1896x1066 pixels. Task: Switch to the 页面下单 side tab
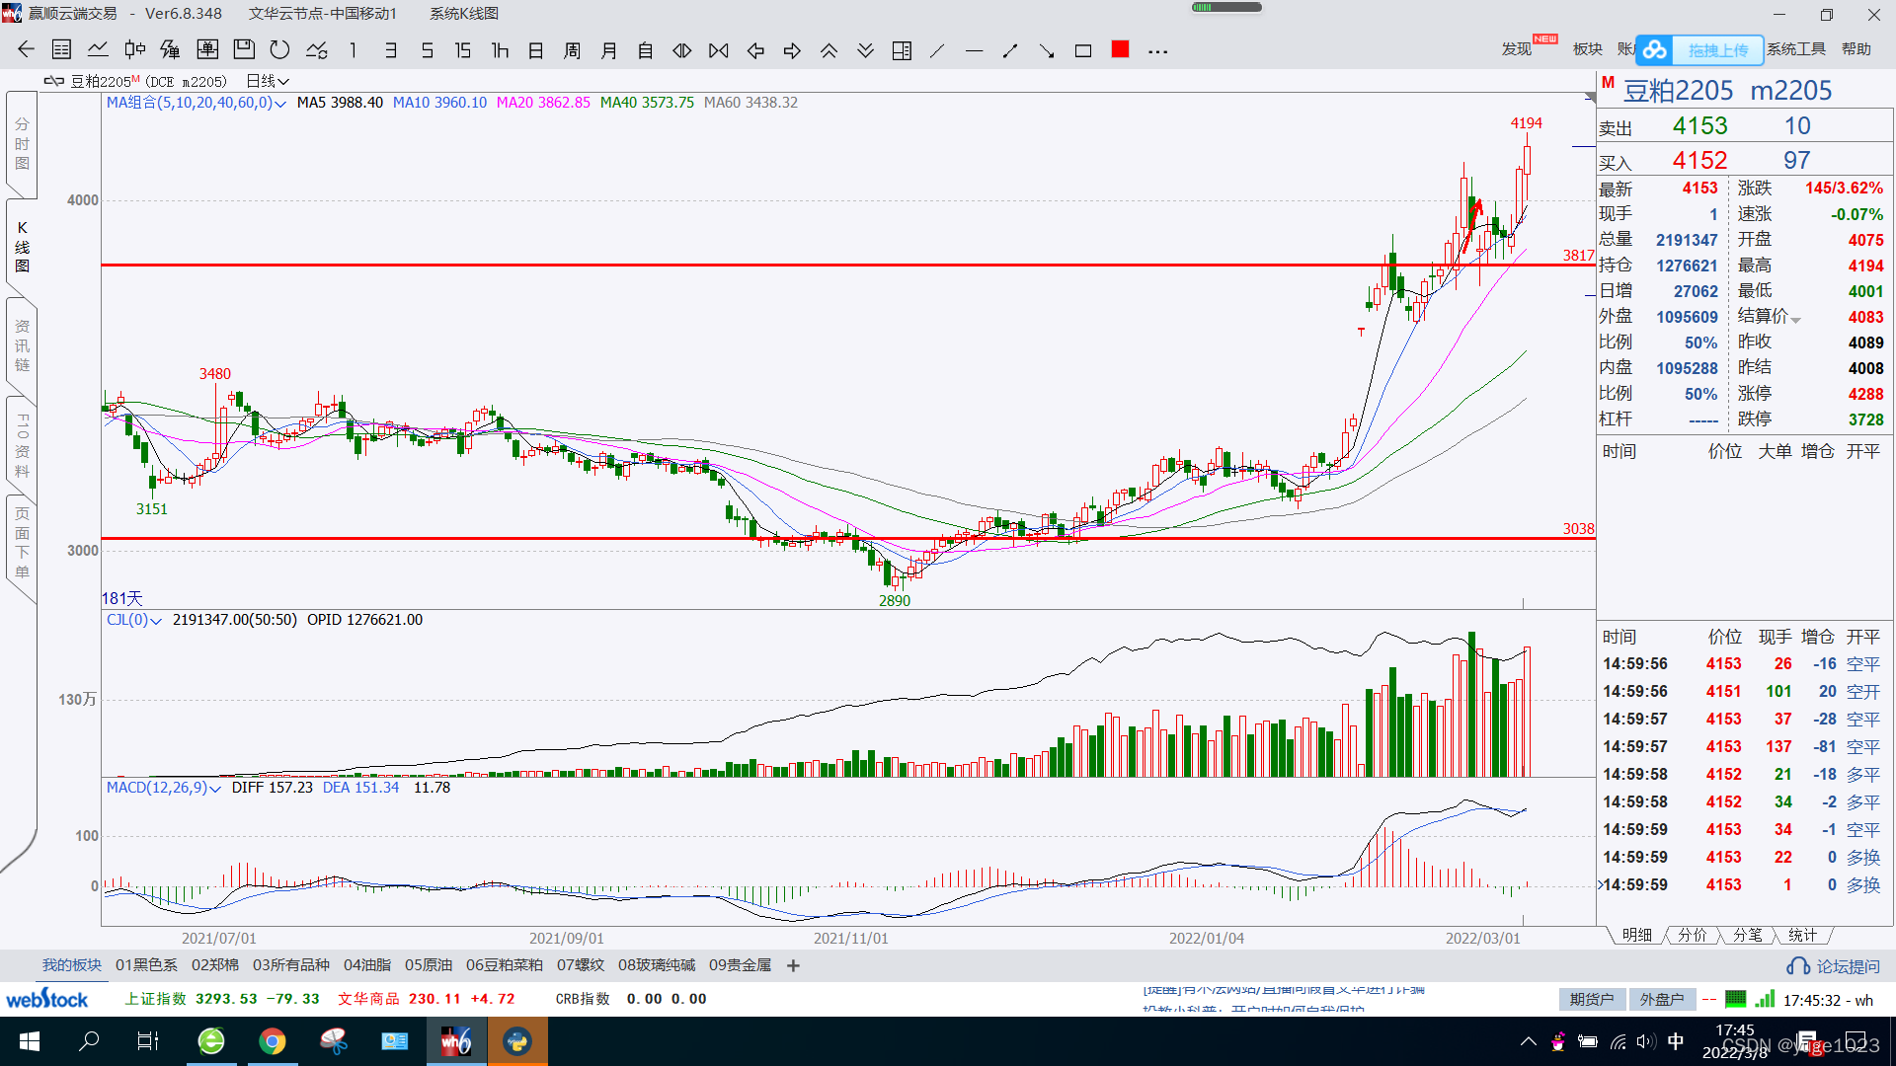tap(22, 543)
